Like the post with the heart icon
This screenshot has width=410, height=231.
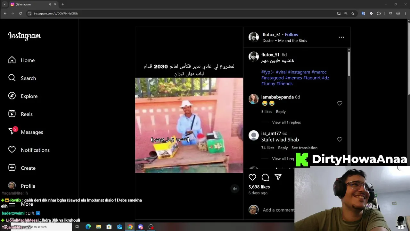252,177
